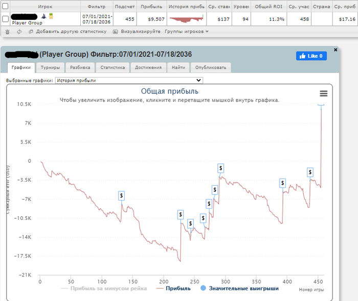Tick the Player Group row checkbox

pos(5,19)
